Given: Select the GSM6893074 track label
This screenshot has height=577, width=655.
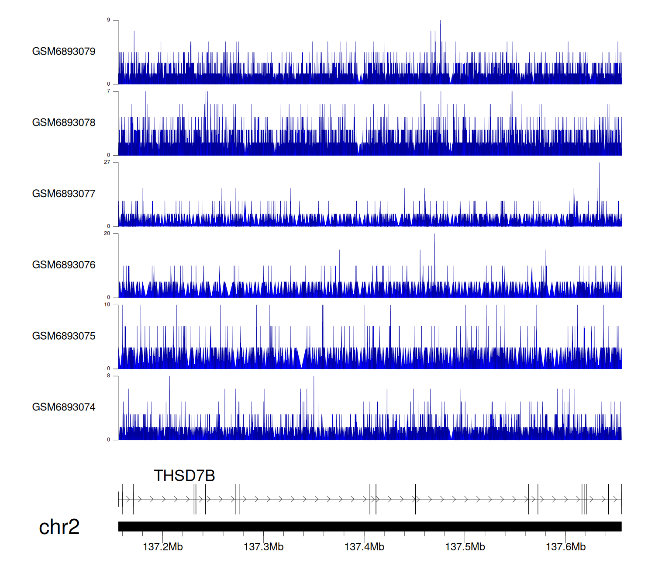Looking at the screenshot, I should [x=64, y=407].
